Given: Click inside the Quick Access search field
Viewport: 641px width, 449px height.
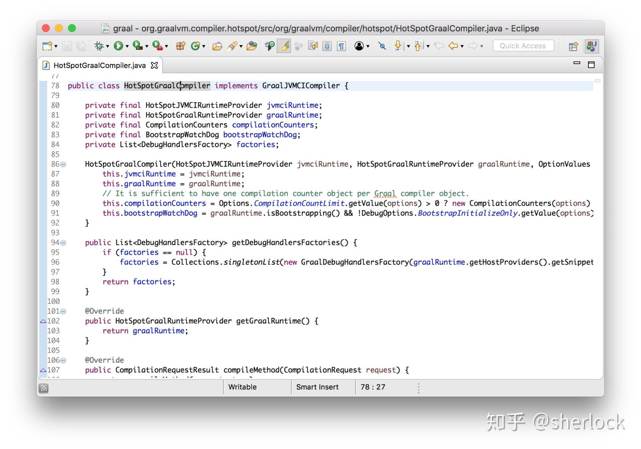Looking at the screenshot, I should (x=523, y=46).
